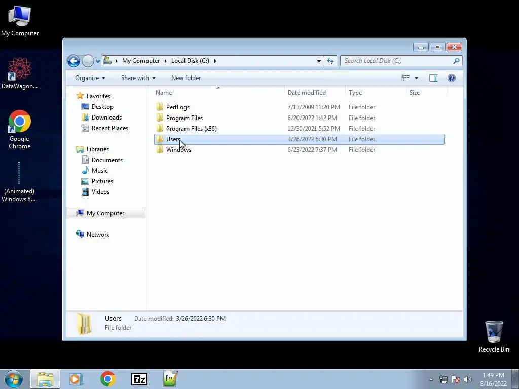Screen dimensions: 519x389
Task: Select the Windows folder icon
Action: click(160, 149)
